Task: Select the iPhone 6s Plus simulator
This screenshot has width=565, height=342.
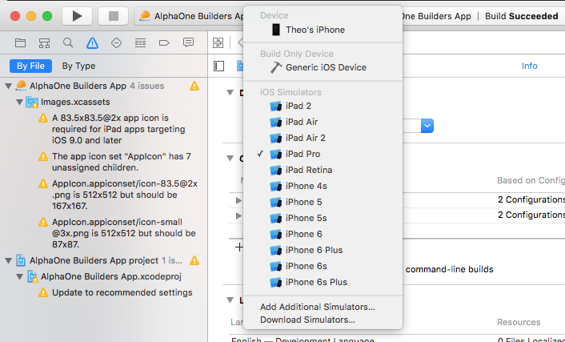Action: [323, 282]
